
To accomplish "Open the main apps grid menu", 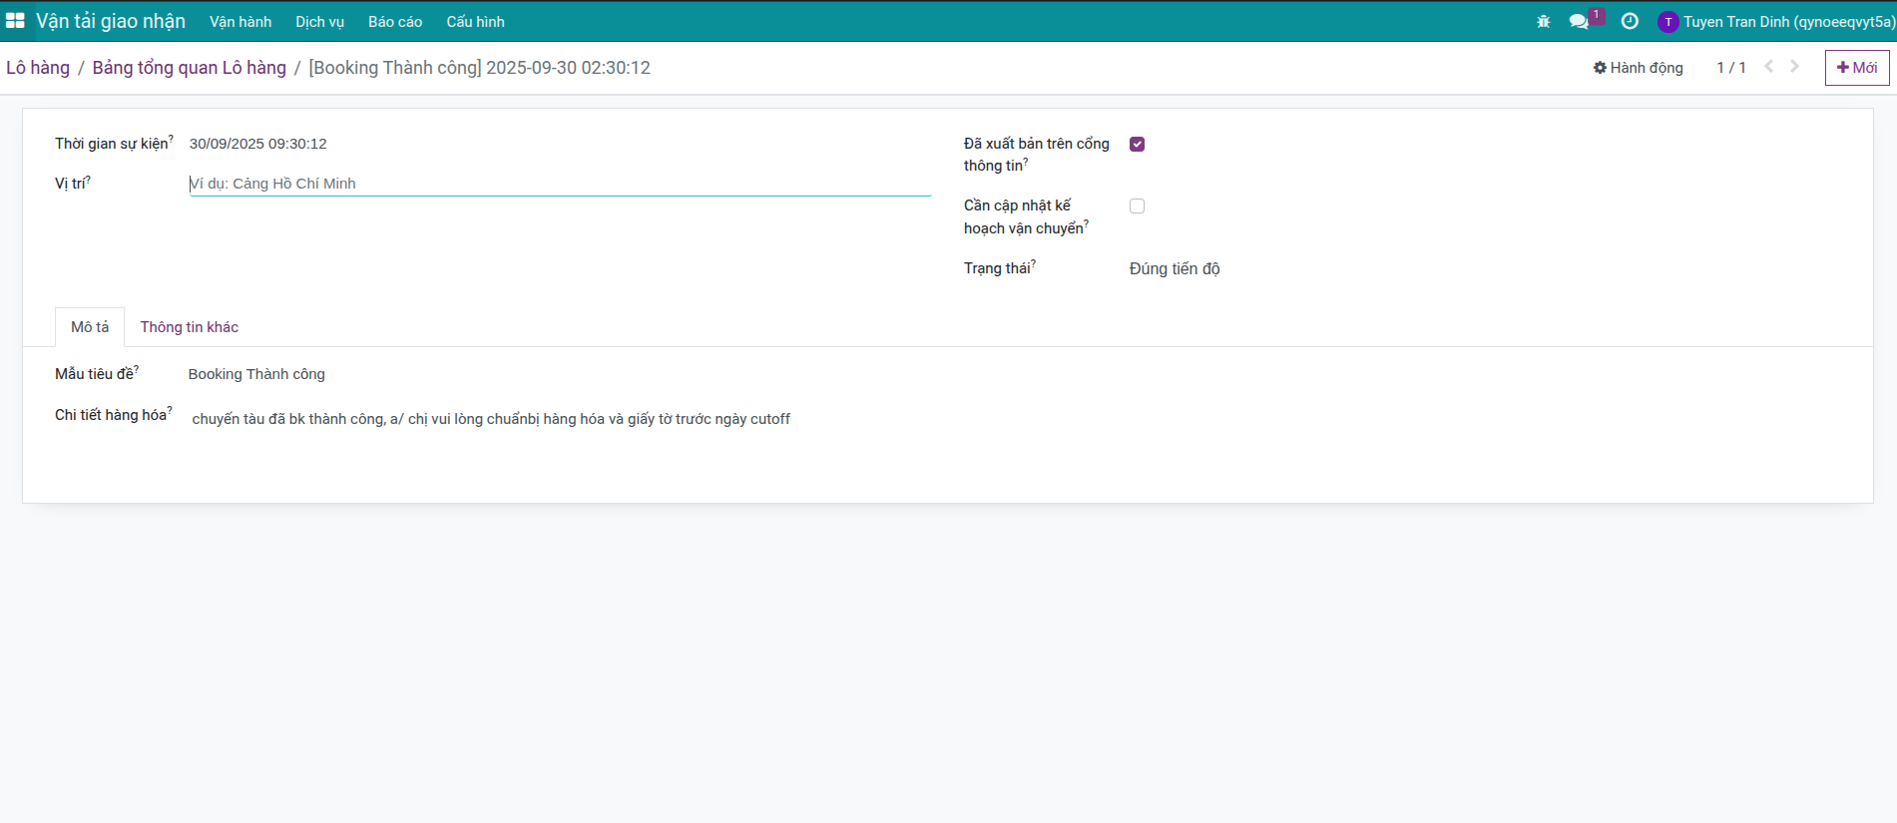I will (15, 21).
